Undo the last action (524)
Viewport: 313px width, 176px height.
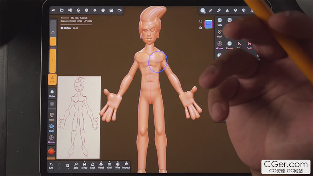coord(51,166)
